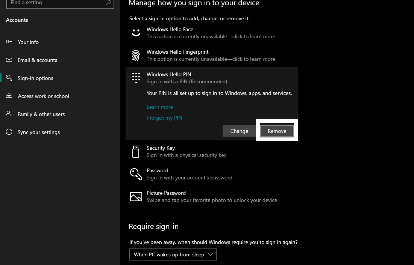Click the Picture Password image icon

[136, 197]
